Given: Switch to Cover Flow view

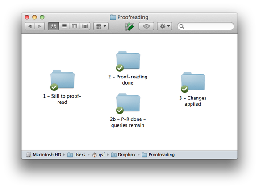Looking at the screenshot, I should point(85,26).
